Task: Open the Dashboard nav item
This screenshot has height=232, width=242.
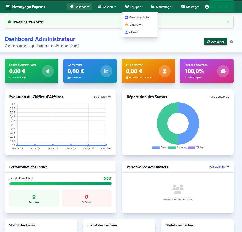Action: coord(80,7)
